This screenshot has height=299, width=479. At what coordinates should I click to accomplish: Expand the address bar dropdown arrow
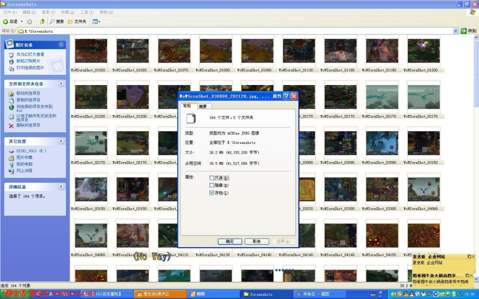[456, 31]
